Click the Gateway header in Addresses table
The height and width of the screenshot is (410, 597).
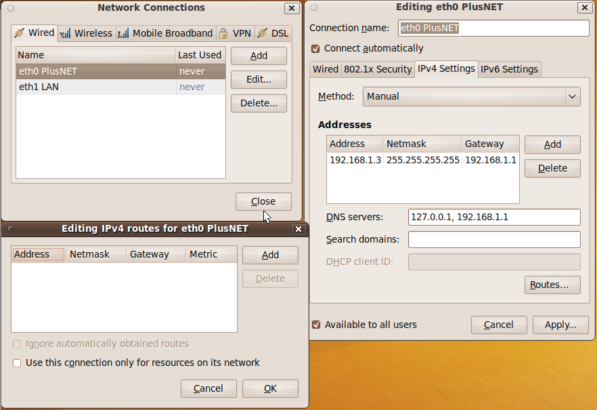click(x=490, y=144)
